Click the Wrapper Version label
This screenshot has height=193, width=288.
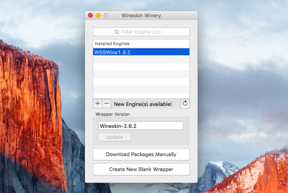[112, 114]
